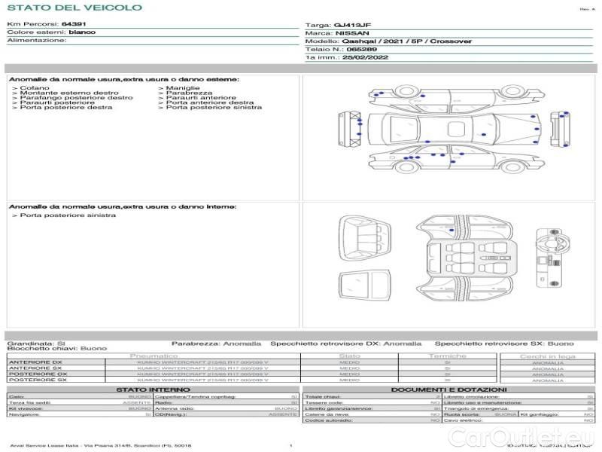Image resolution: width=602 pixels, height=452 pixels.
Task: Select 'Porta posteriore sinistra' under interior anomalies
Action: pyautogui.click(x=68, y=215)
